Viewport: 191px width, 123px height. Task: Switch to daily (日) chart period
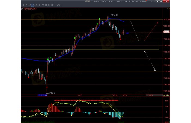[x=46, y=5]
